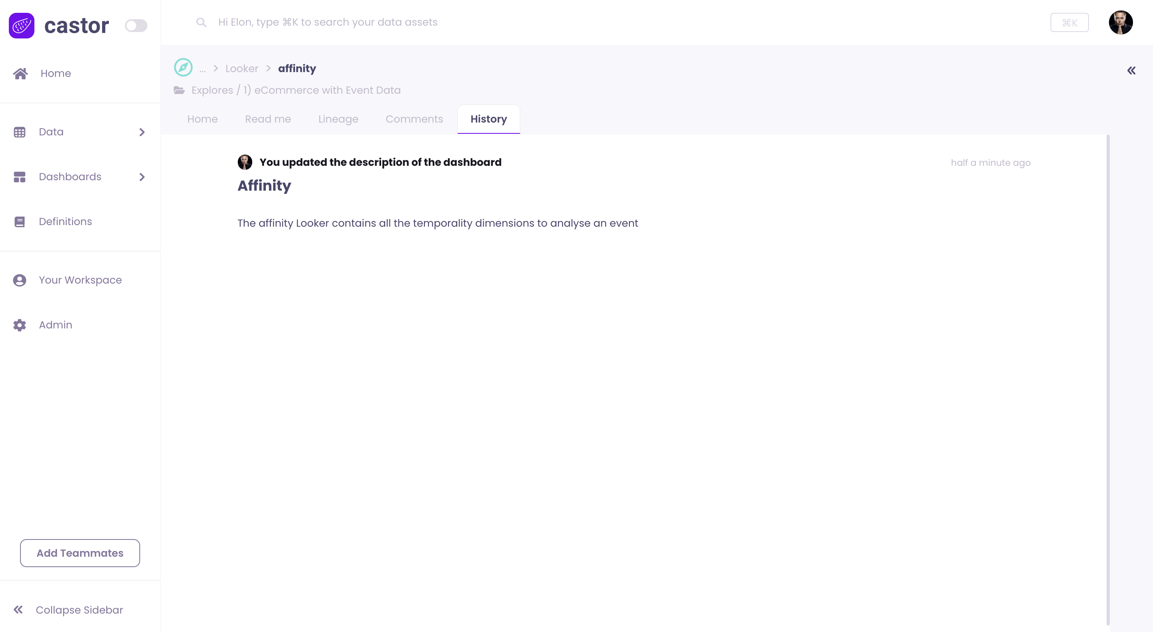Open Definitions from the sidebar
This screenshot has height=632, width=1153.
[x=65, y=222]
